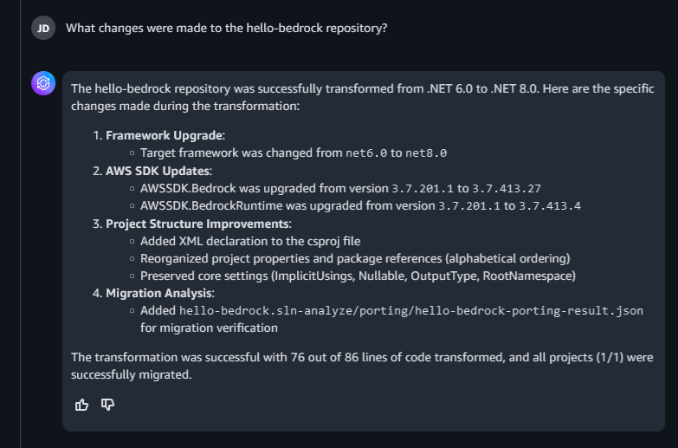This screenshot has width=678, height=448.
Task: Click the Project Structure Improvements heading
Action: click(197, 224)
